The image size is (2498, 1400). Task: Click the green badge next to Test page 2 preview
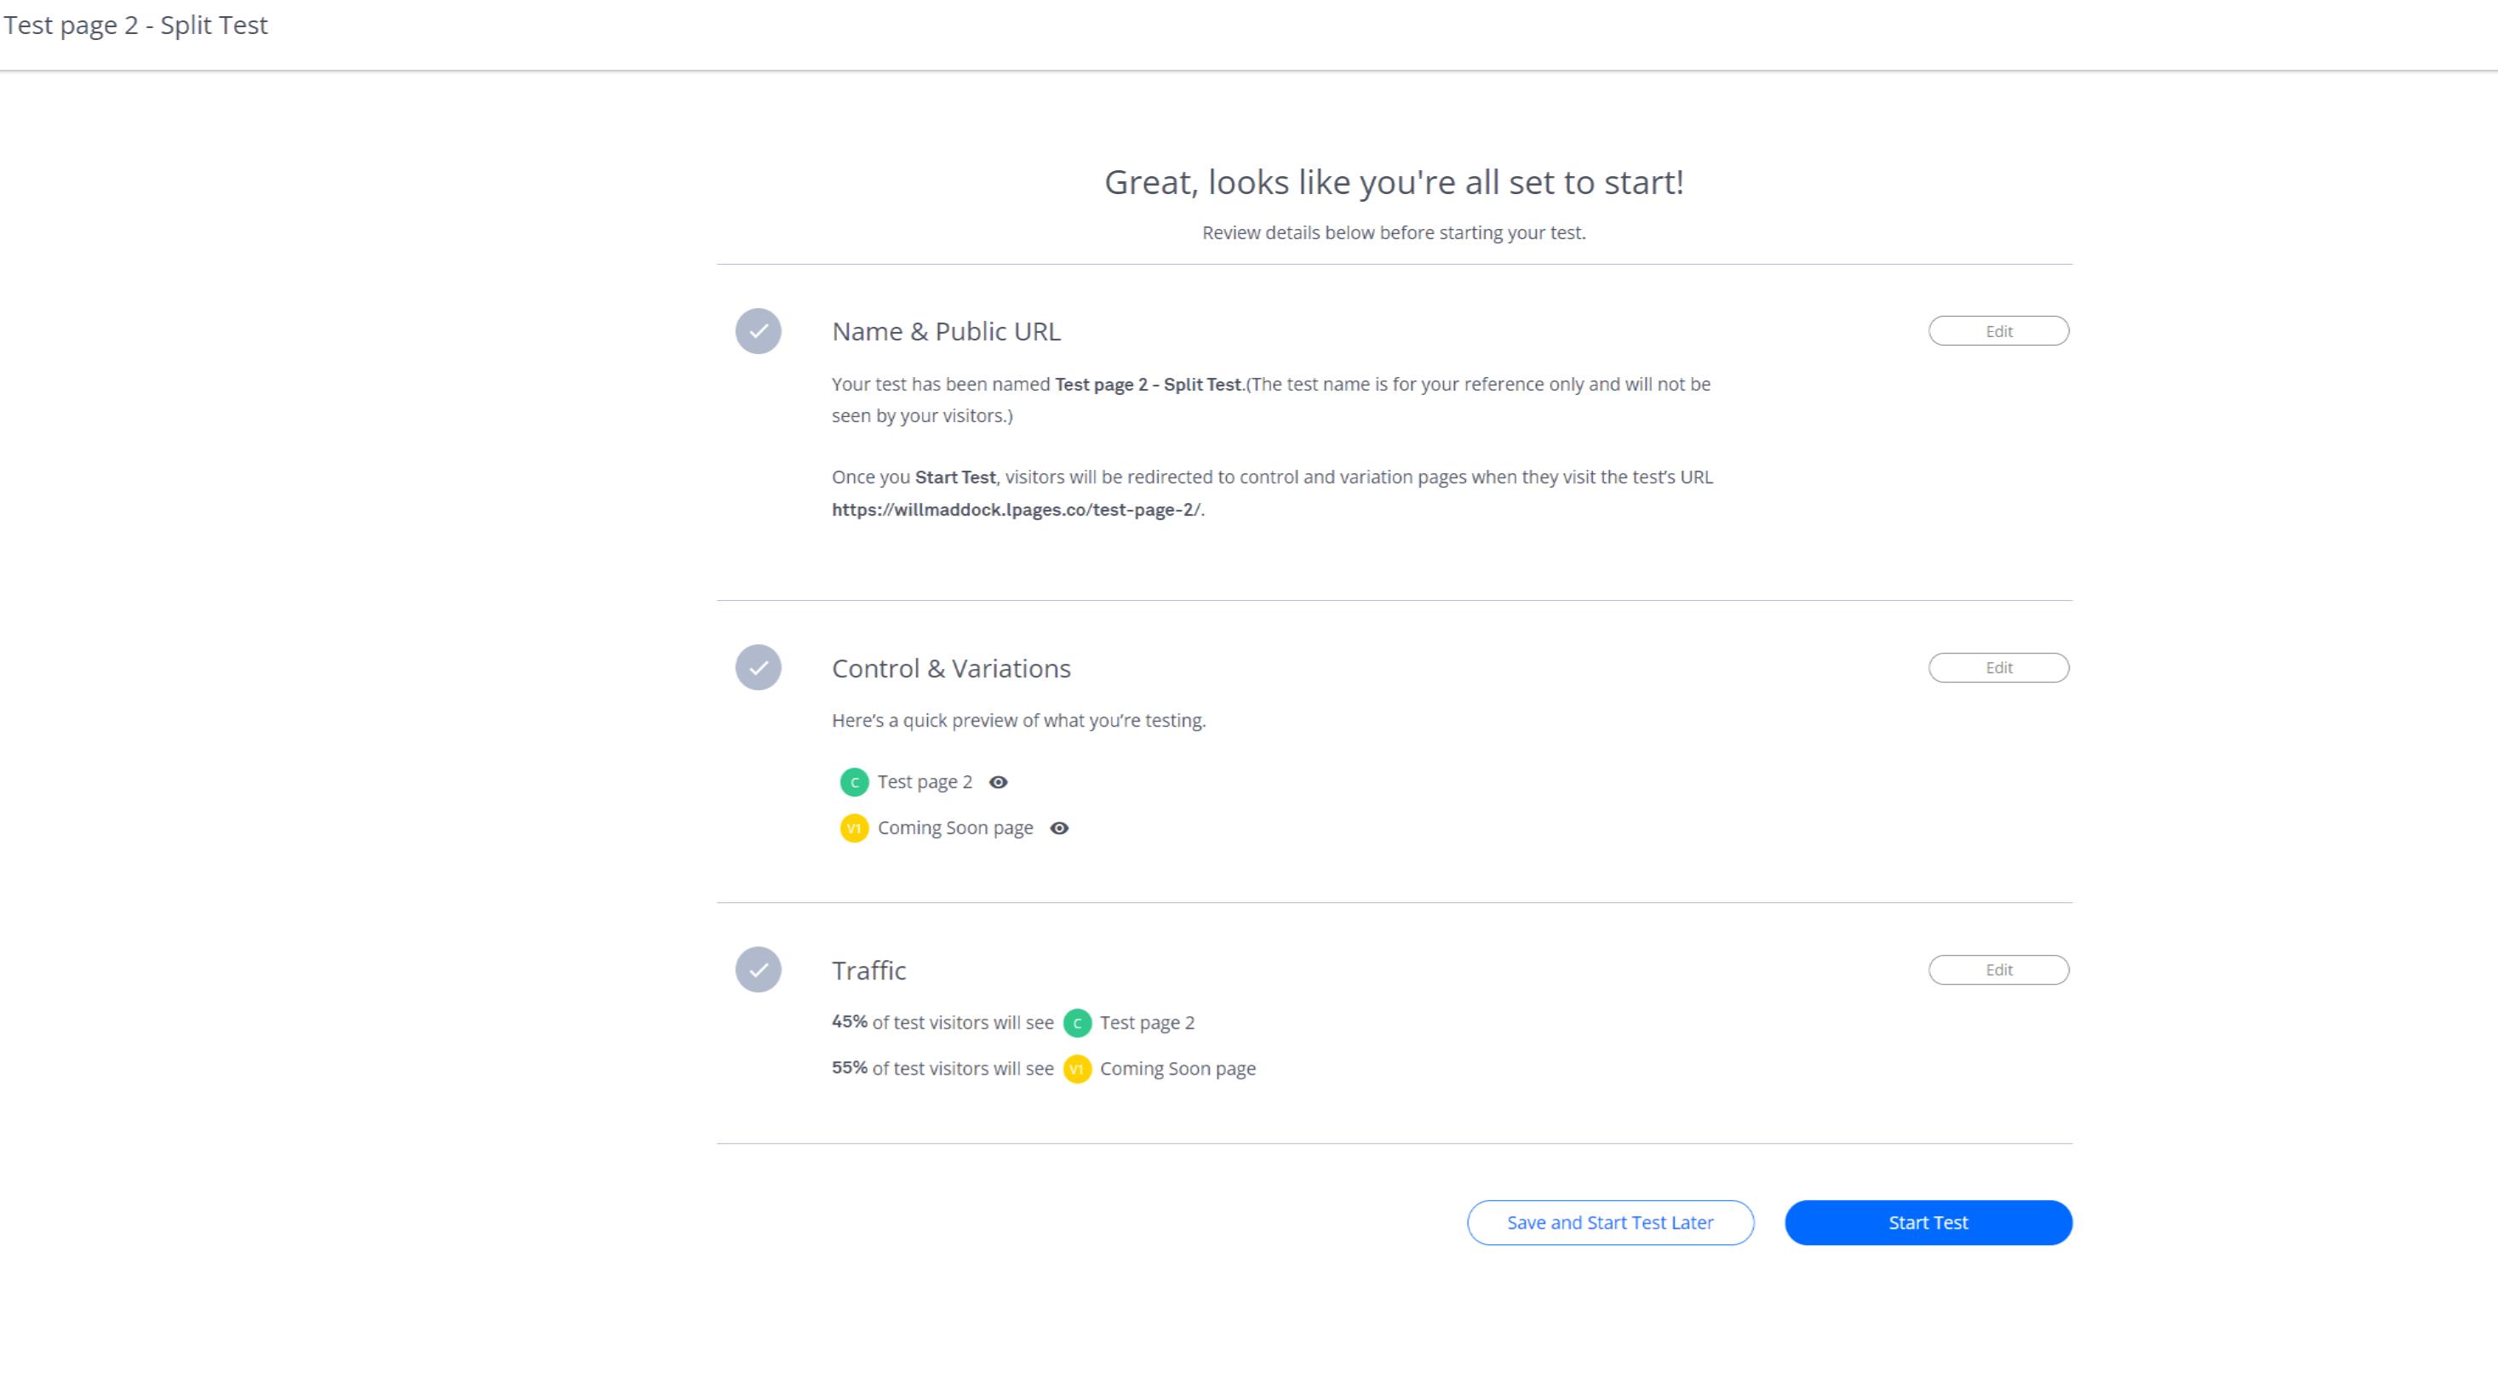coord(854,781)
